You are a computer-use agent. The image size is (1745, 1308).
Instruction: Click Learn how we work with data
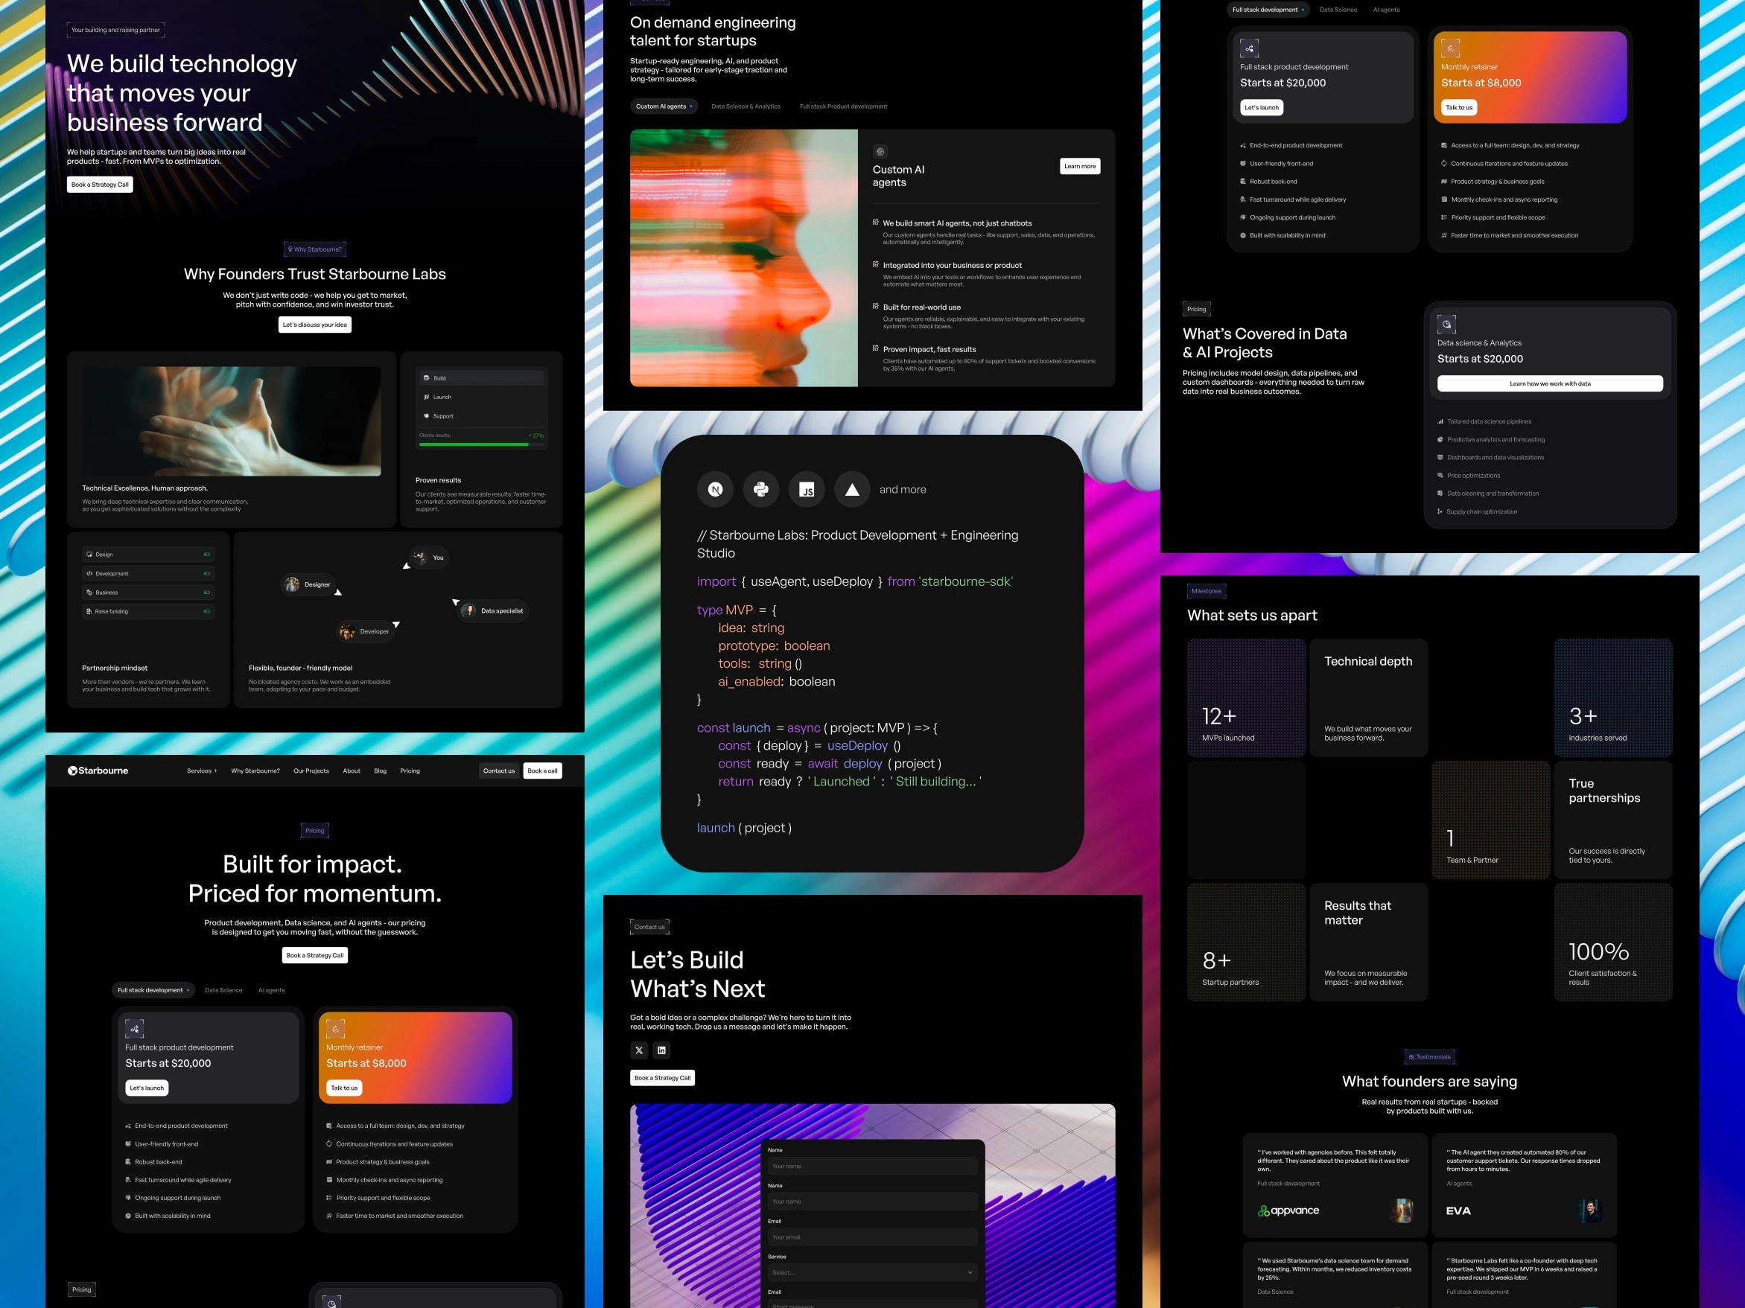click(x=1550, y=384)
